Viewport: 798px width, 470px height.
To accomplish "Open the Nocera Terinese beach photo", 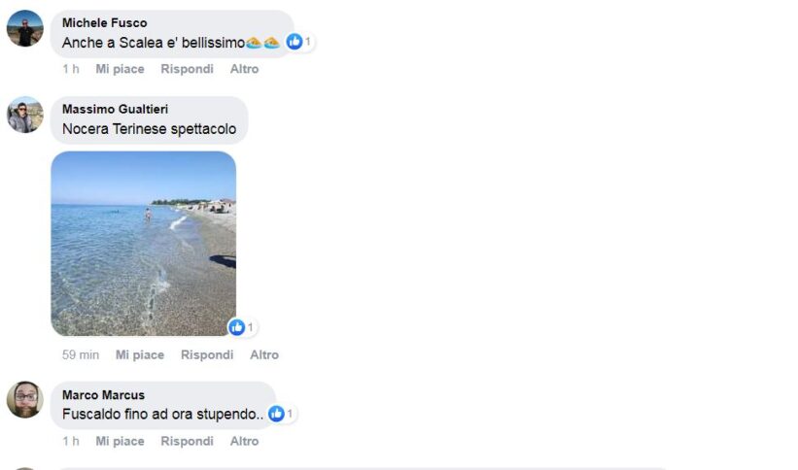I will [144, 244].
